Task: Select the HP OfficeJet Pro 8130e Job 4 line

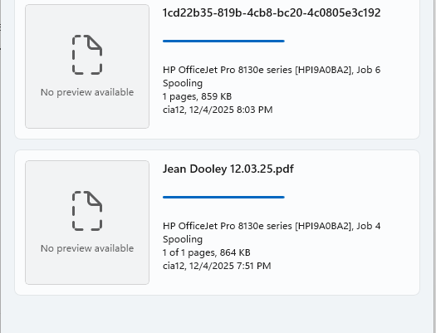Action: point(272,226)
